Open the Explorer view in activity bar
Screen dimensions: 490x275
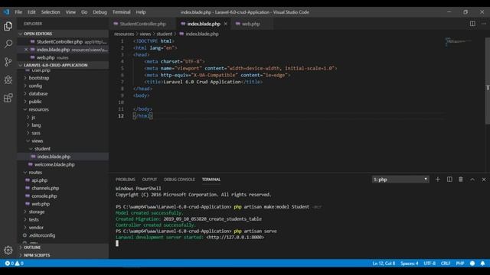[x=8, y=26]
